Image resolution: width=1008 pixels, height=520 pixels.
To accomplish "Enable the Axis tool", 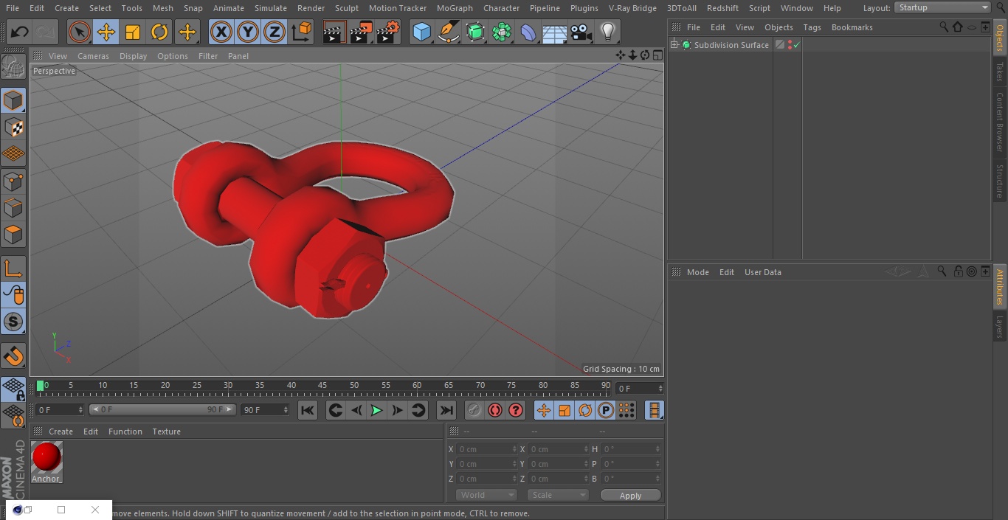I will 13,268.
